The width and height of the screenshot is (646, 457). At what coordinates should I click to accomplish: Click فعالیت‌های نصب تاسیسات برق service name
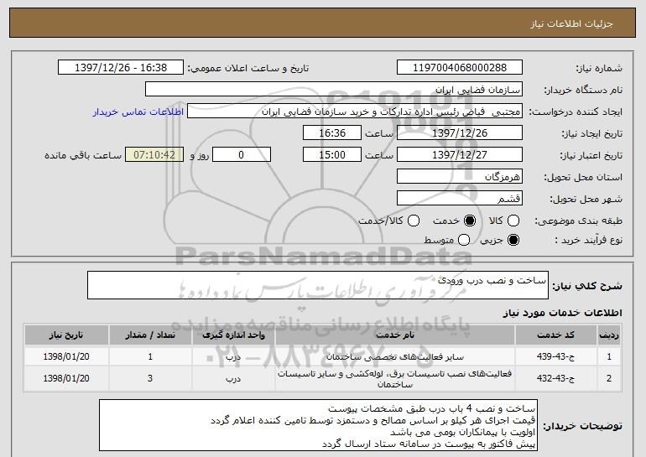[x=394, y=378]
